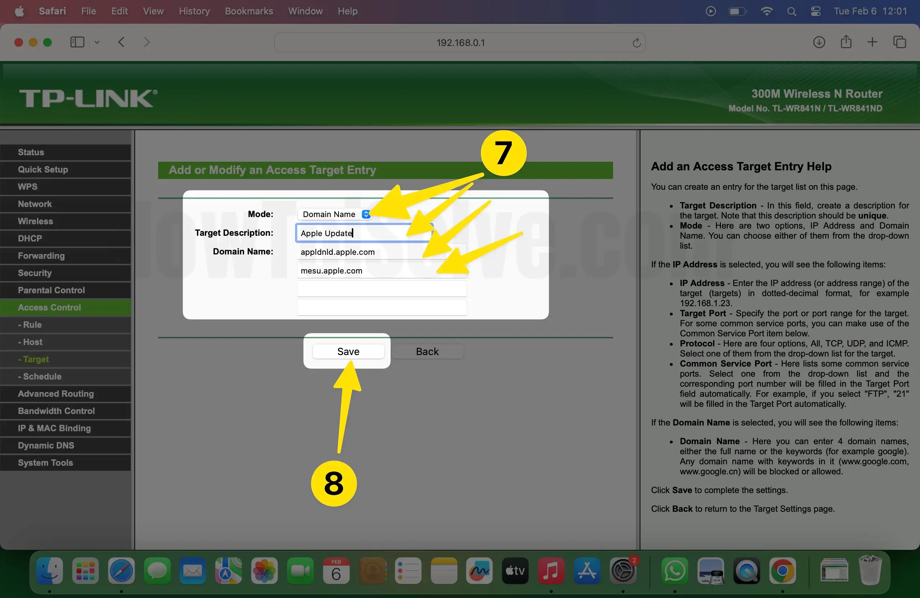This screenshot has height=598, width=920.
Task: Open the History menu
Action: coord(194,11)
